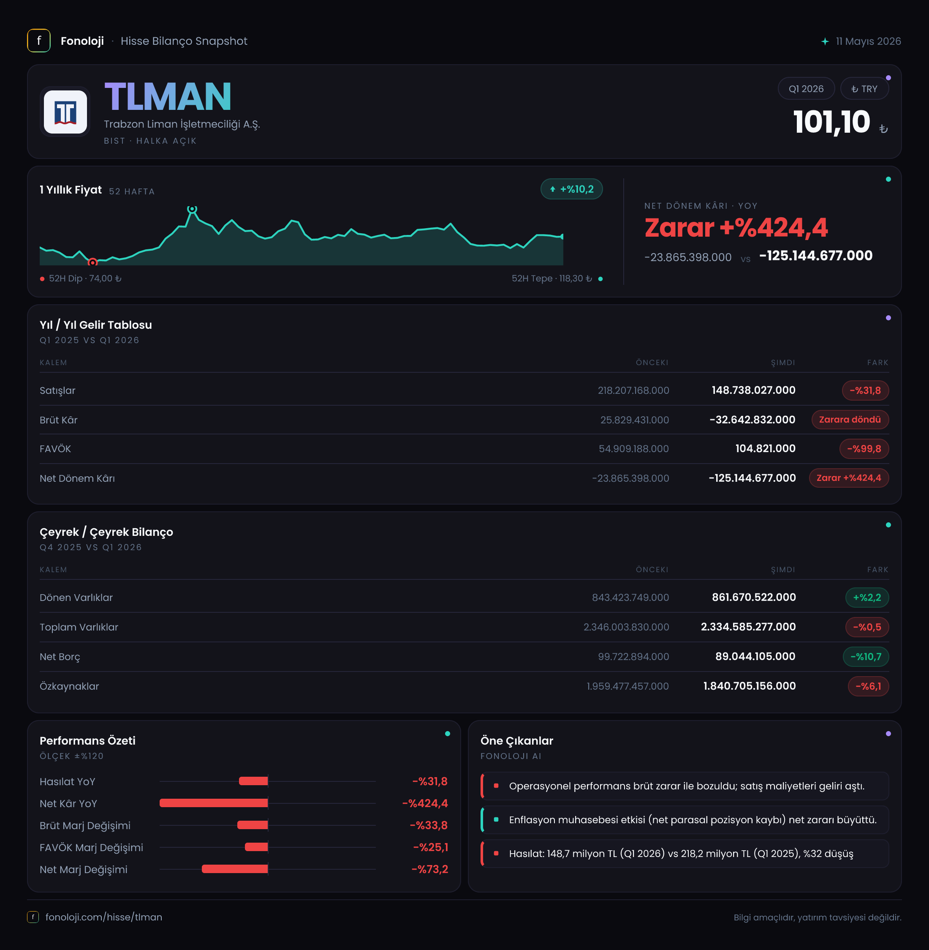The height and width of the screenshot is (950, 929).
Task: Click the -%10,7 Net Borç badge
Action: pyautogui.click(x=866, y=657)
